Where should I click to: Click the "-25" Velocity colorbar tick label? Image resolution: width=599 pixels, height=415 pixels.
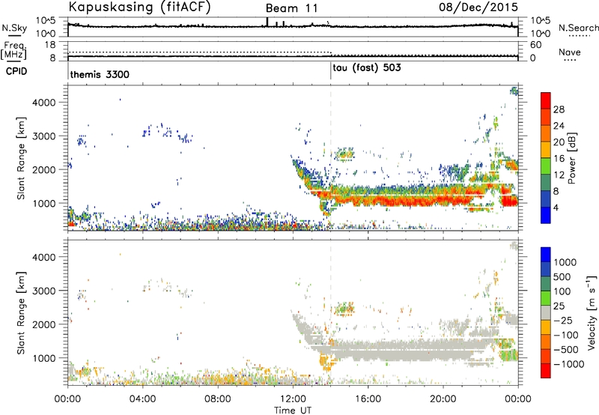(x=565, y=321)
